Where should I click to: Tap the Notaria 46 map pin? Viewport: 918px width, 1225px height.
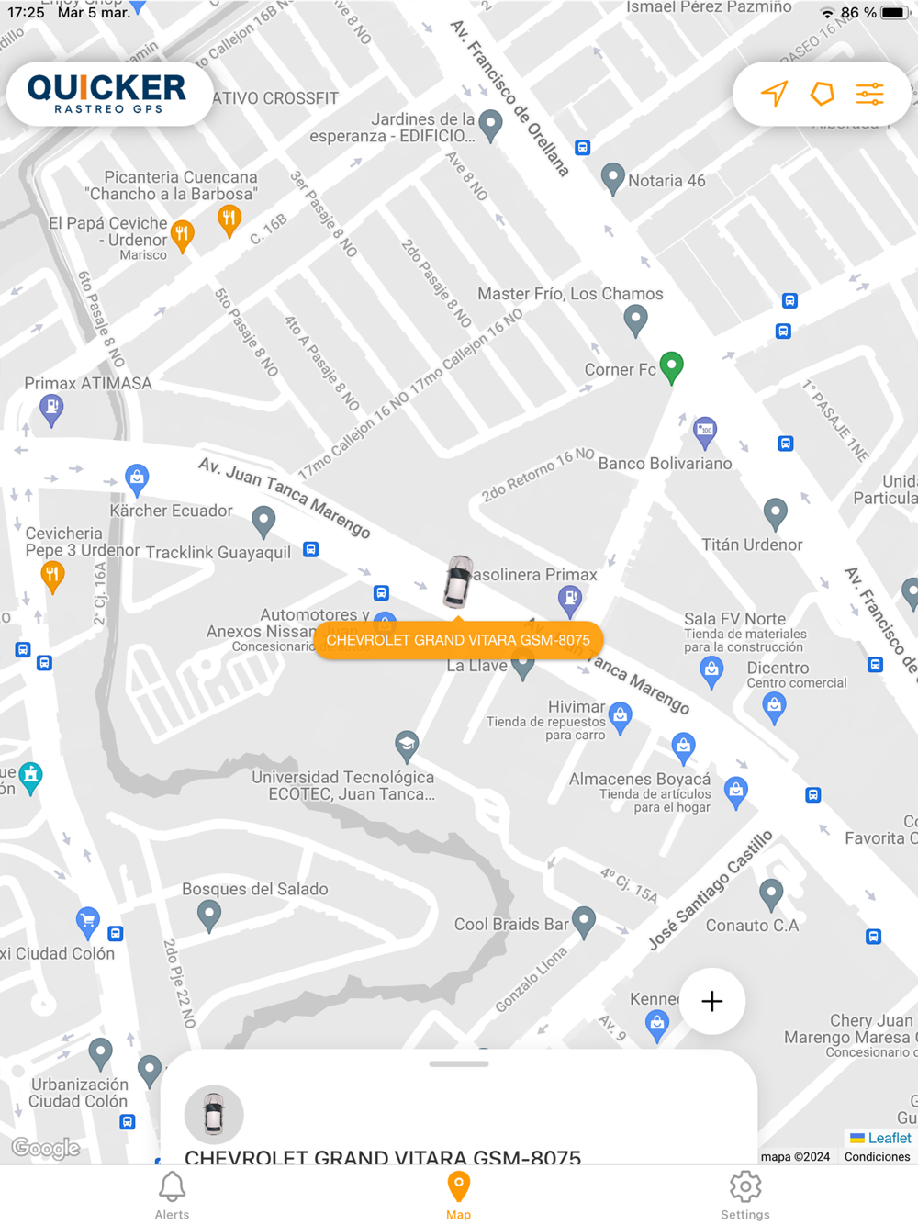click(x=612, y=179)
